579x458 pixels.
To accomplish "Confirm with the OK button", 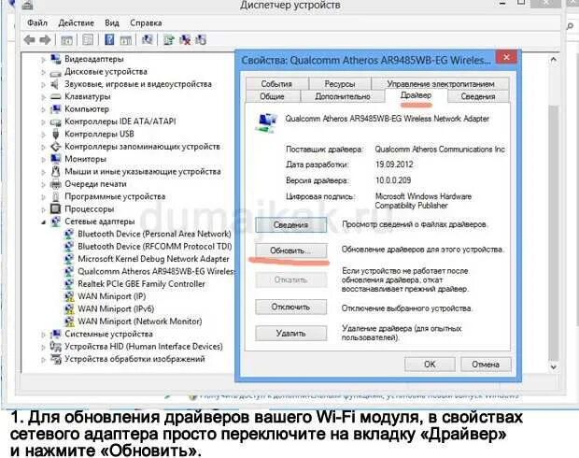I will coord(430,365).
